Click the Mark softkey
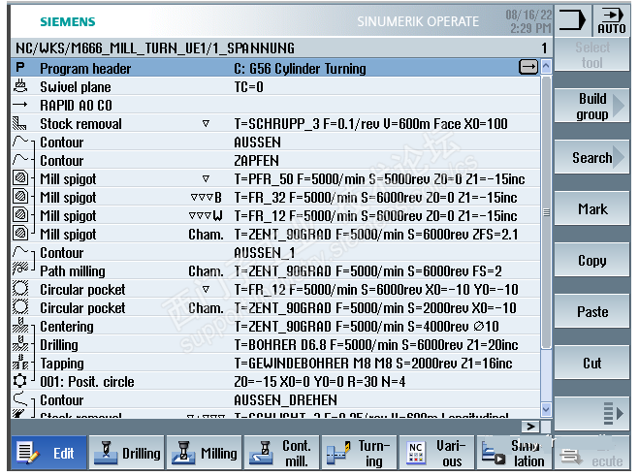This screenshot has width=639, height=476. point(591,208)
